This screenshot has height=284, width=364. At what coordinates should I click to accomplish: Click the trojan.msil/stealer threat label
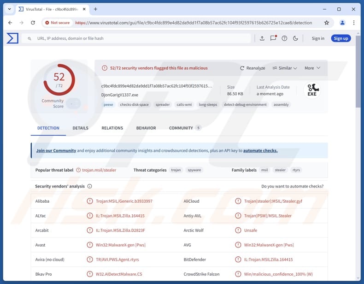tap(99, 170)
